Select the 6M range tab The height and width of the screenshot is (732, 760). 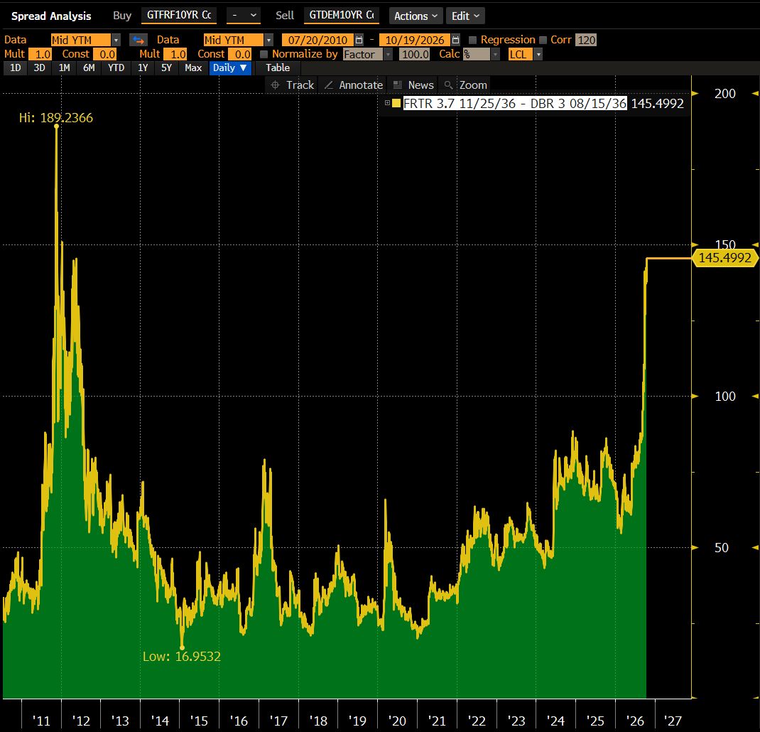(x=89, y=68)
